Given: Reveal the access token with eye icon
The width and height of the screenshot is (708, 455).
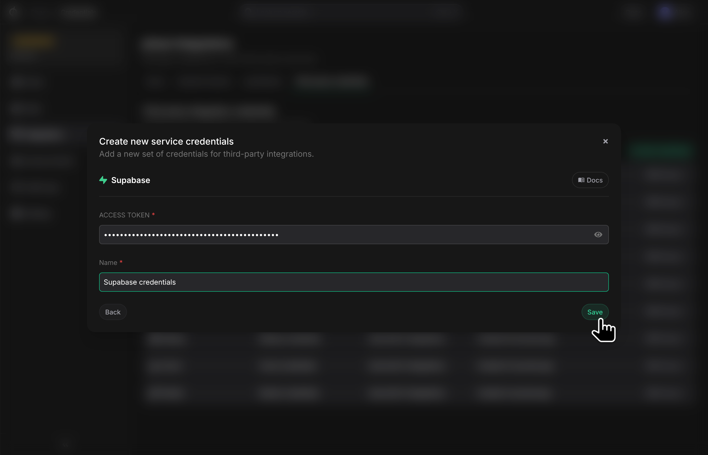Looking at the screenshot, I should [598, 235].
